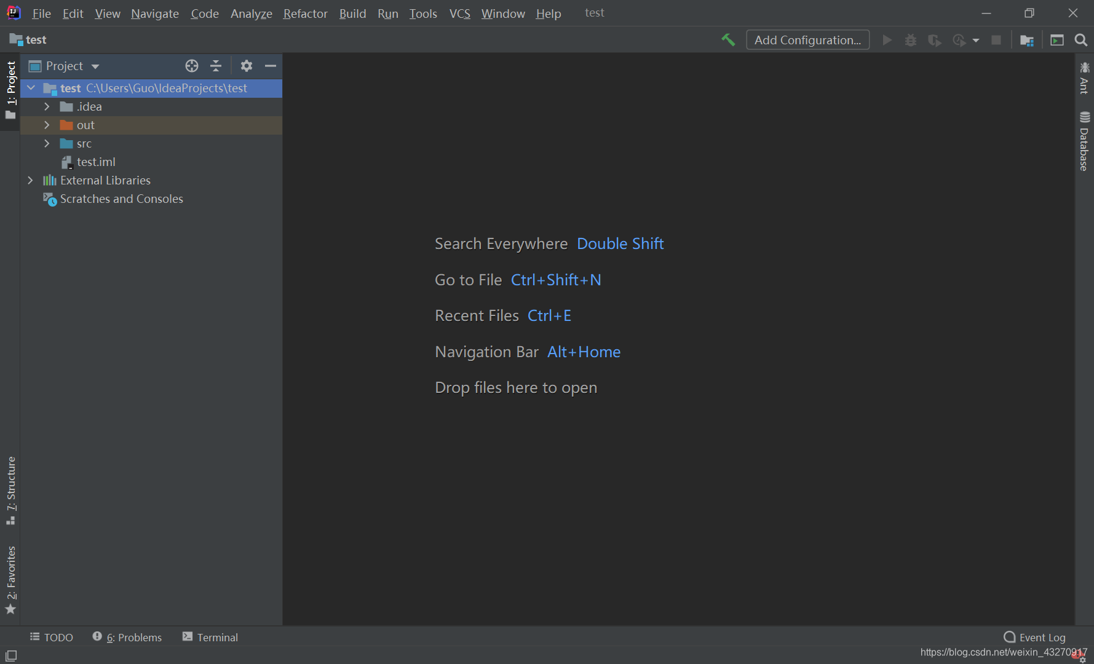Select the src folder row
This screenshot has width=1094, height=664.
coord(151,143)
